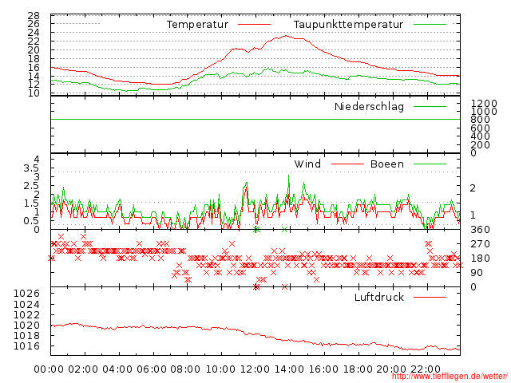
Task: Click the red Luftdruck legend line
Action: [430, 297]
